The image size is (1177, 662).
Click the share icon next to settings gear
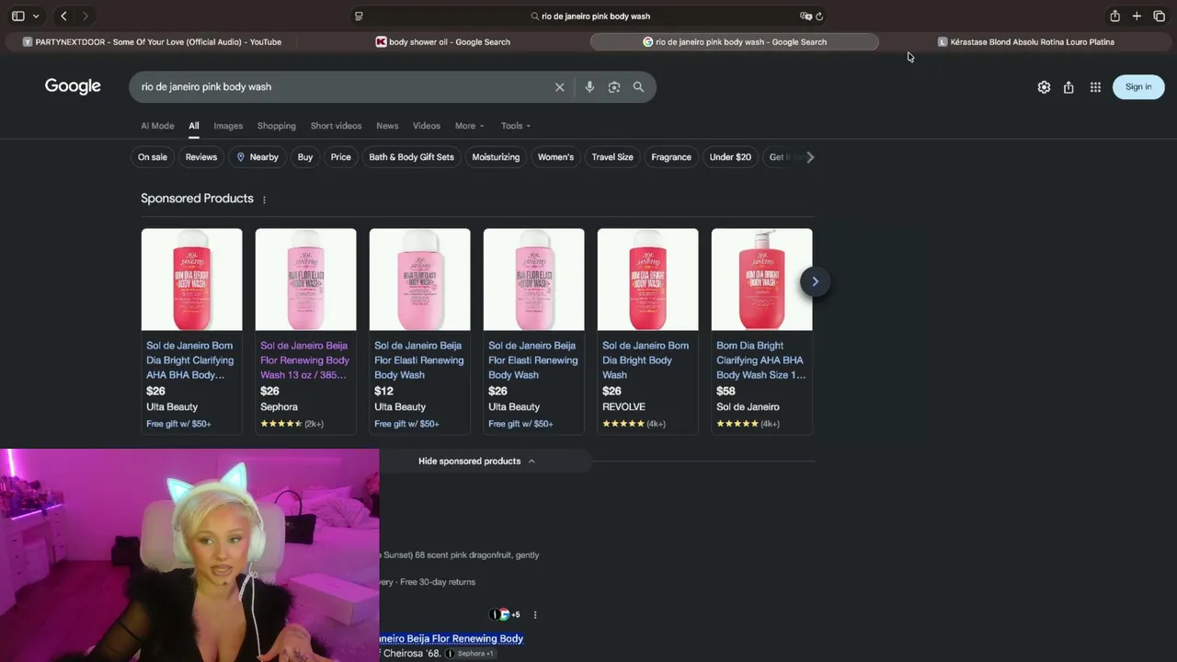pyautogui.click(x=1068, y=86)
